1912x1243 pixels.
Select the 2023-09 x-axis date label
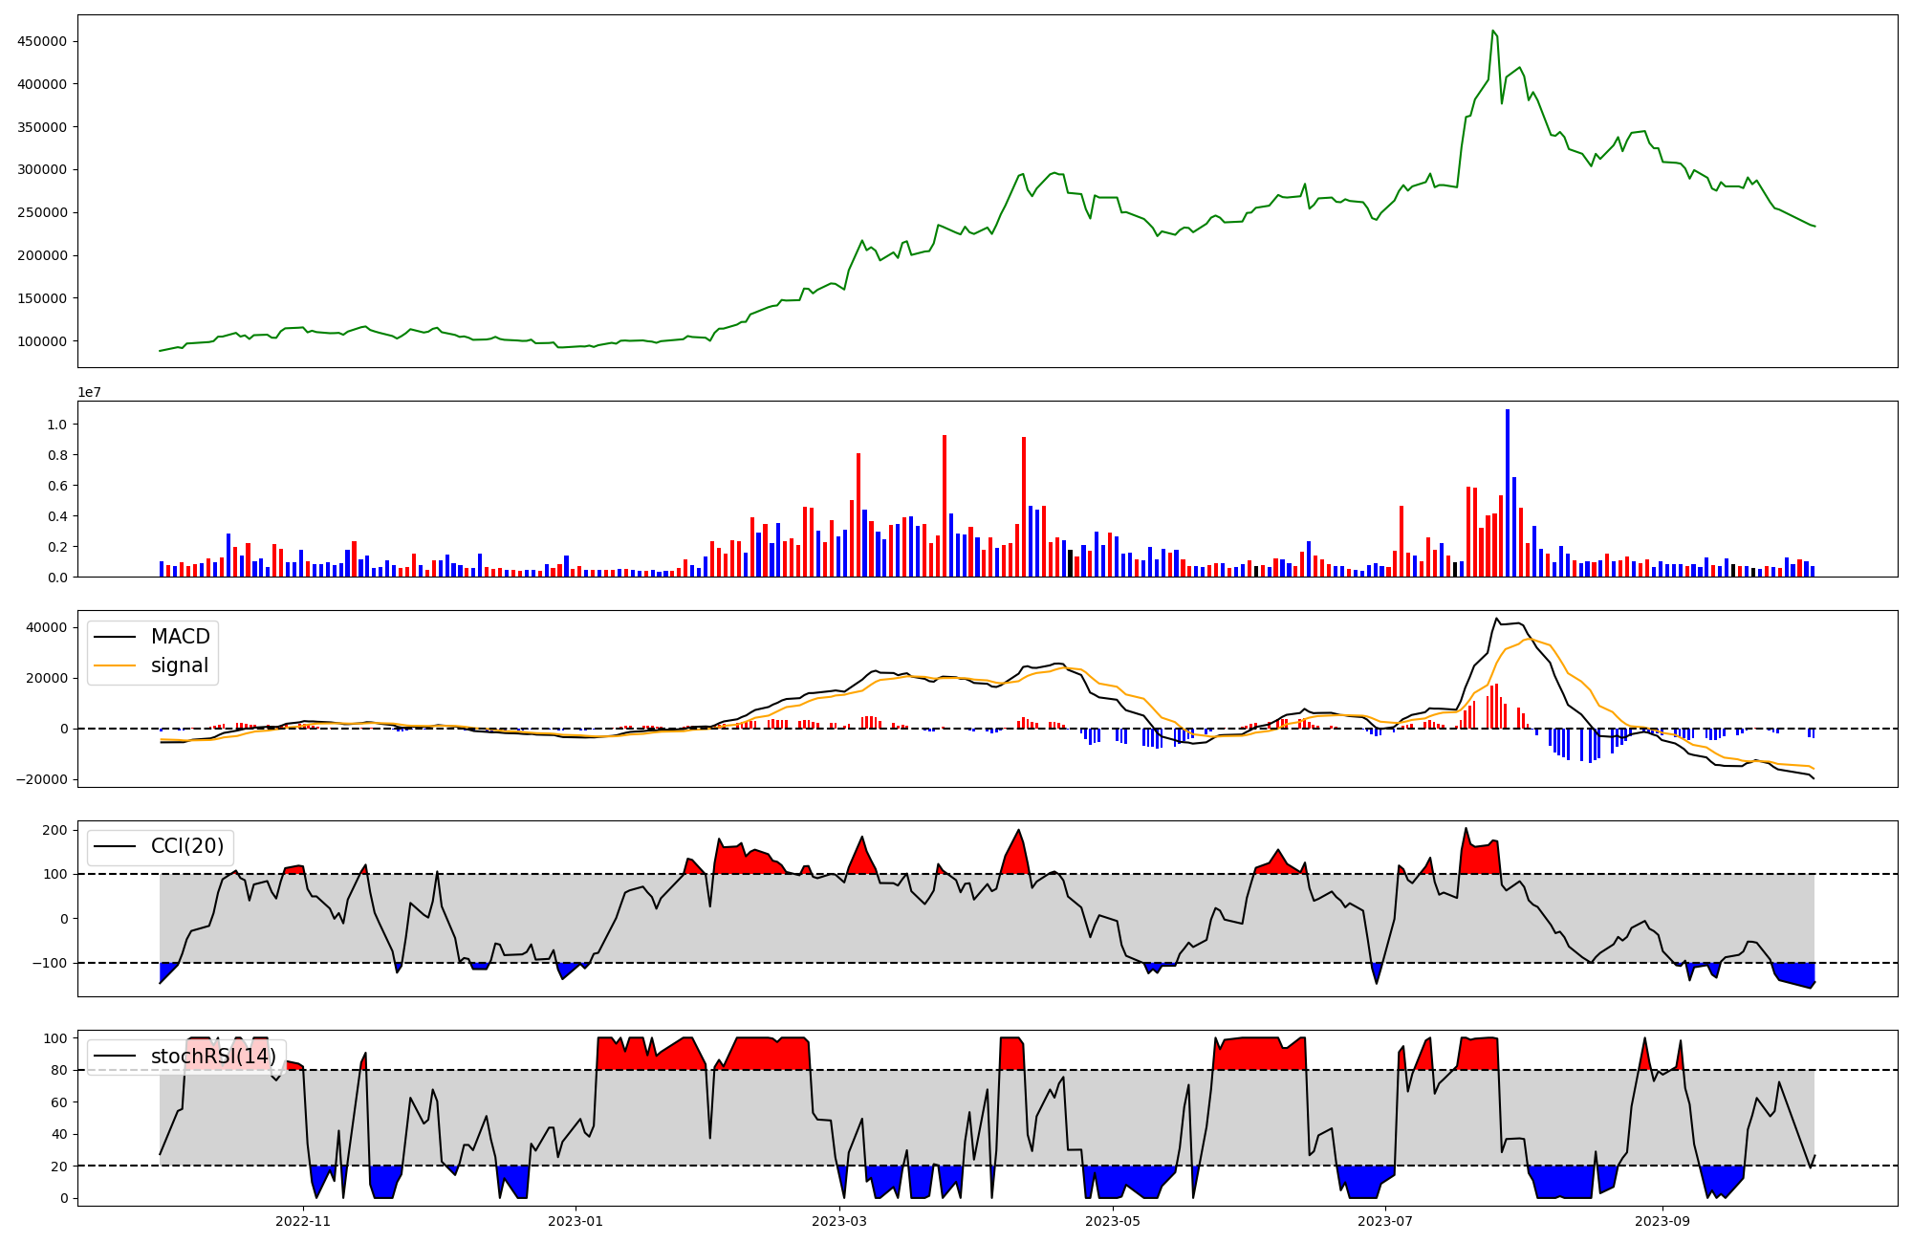1662,1221
